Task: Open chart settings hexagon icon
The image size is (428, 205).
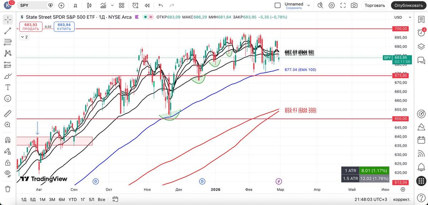Action: click(332, 5)
